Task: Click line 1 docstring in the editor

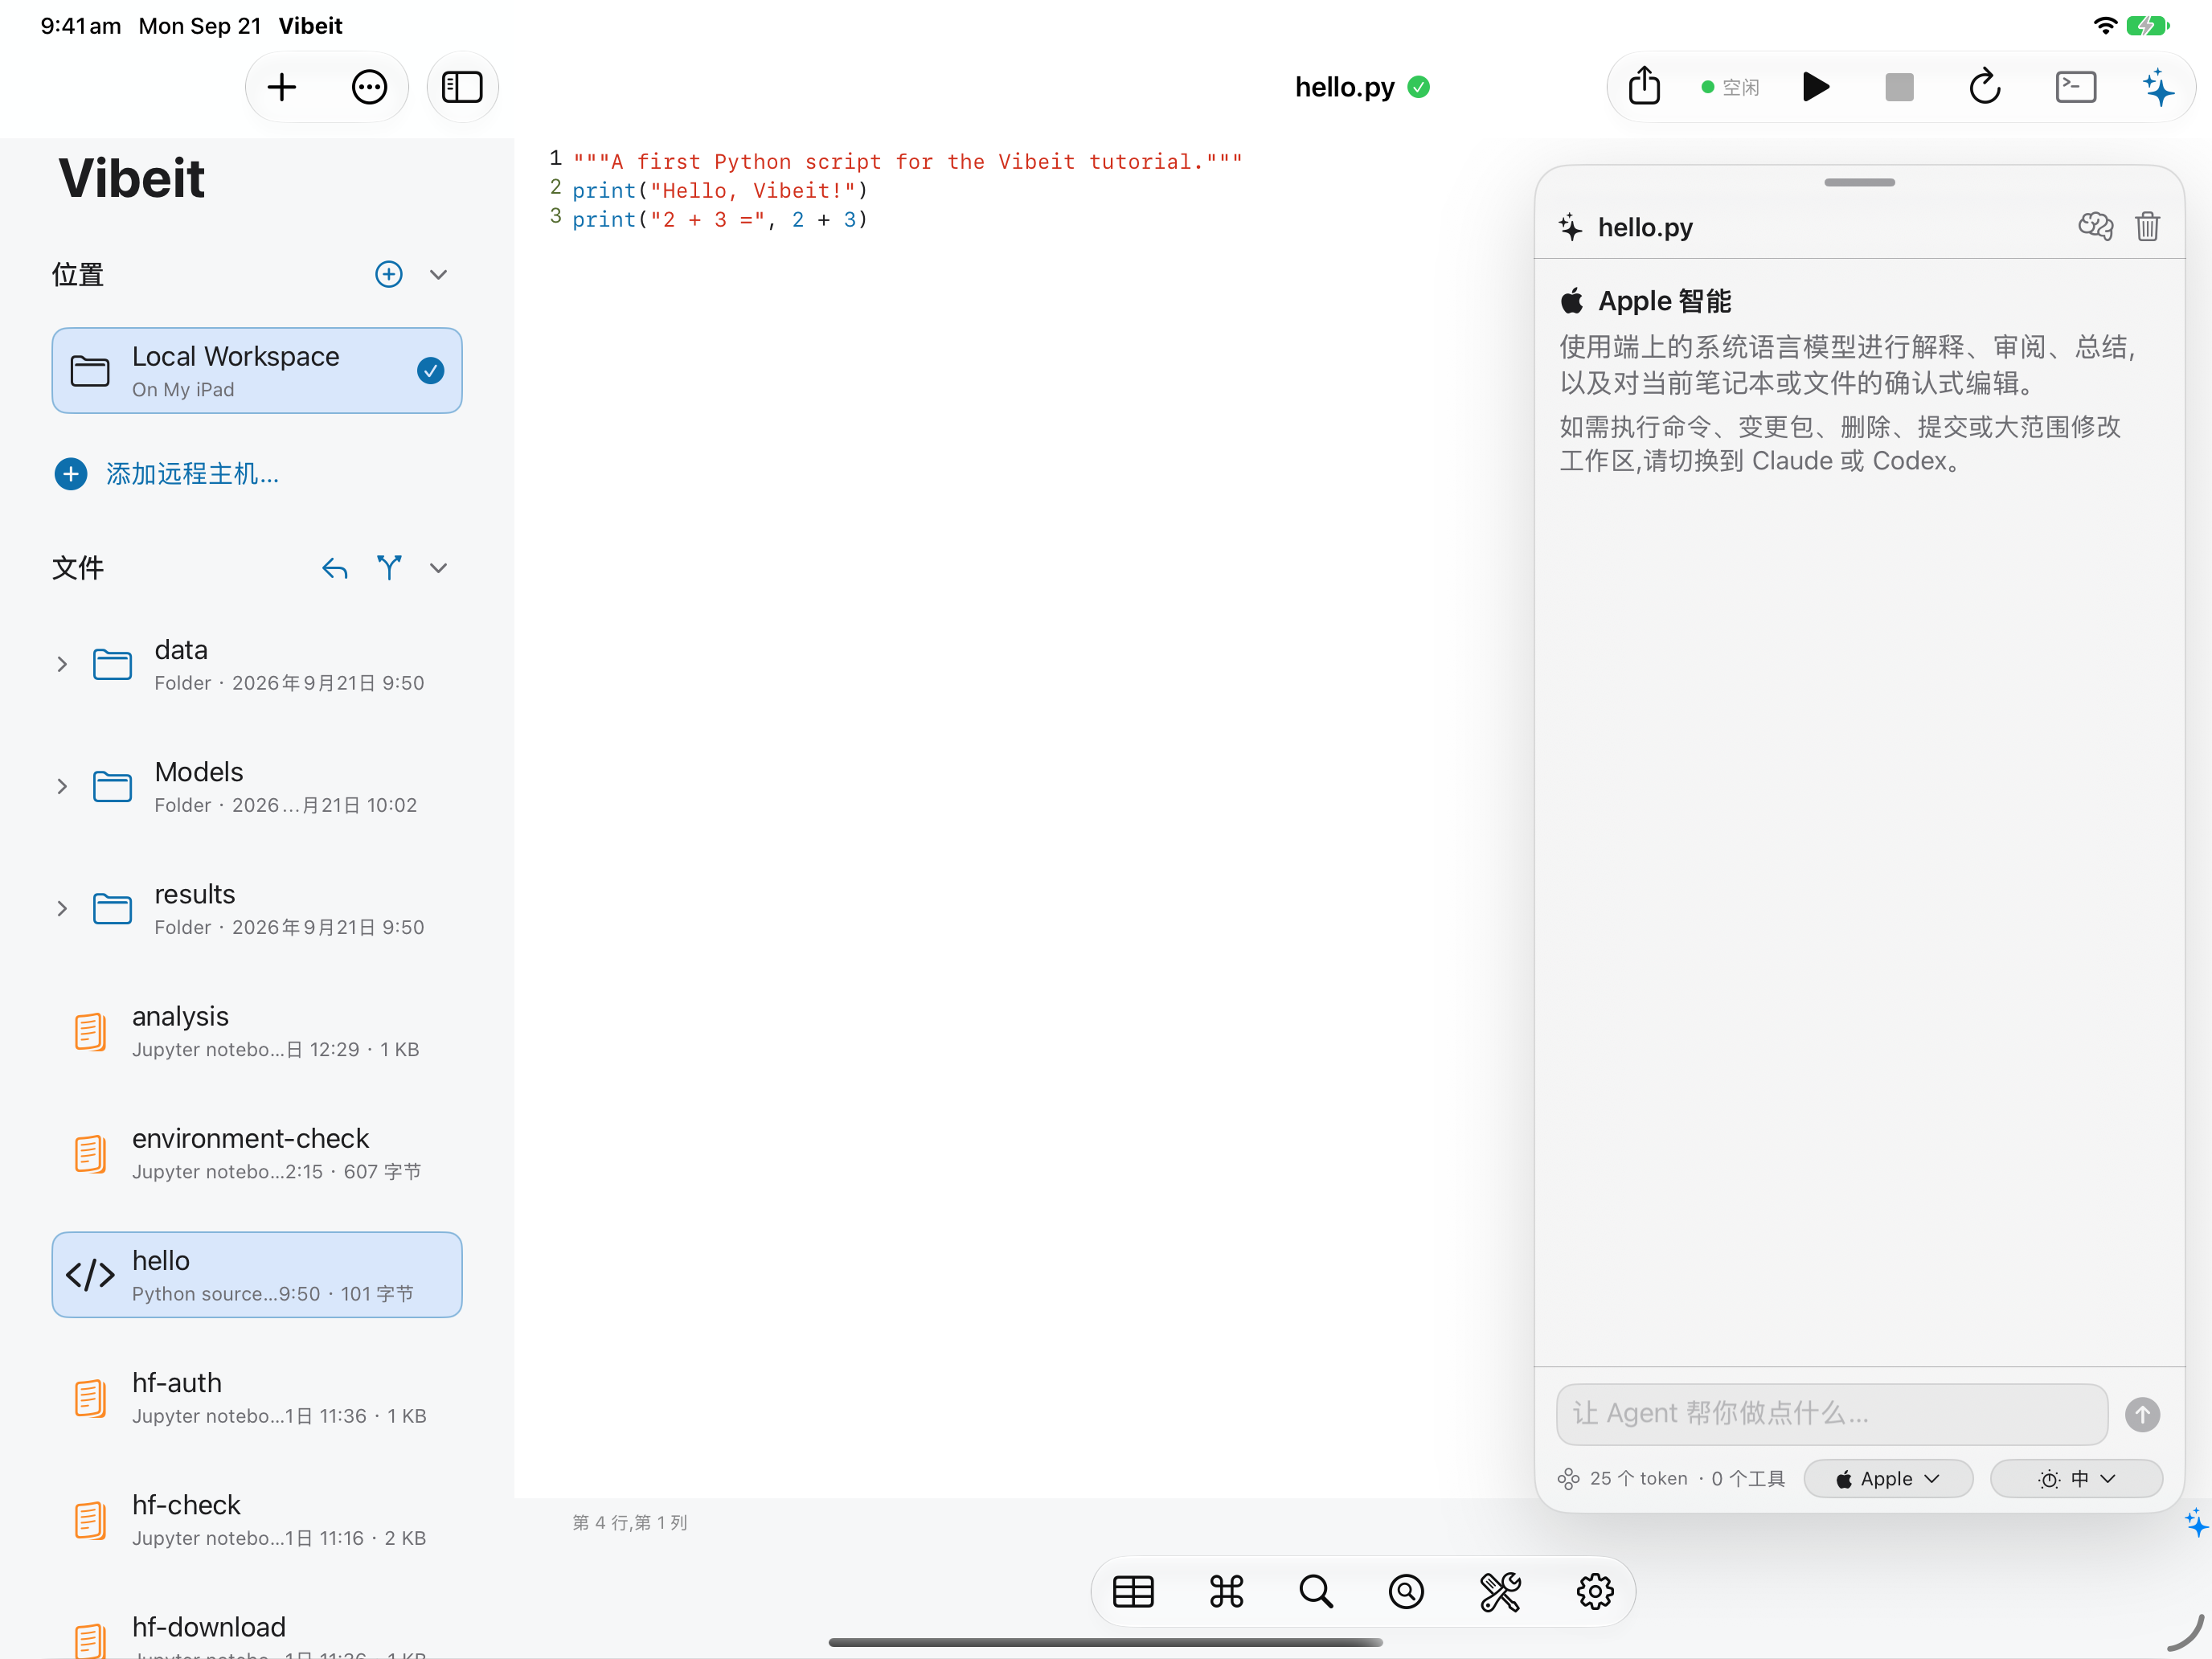Action: click(907, 161)
